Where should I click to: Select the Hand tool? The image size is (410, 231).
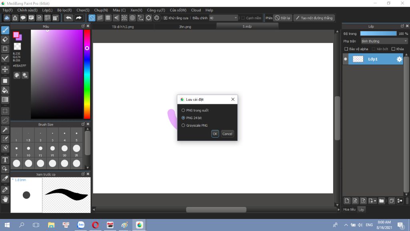click(5, 199)
